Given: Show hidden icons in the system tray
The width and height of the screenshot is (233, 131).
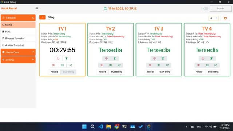Looking at the screenshot, I should 186,127.
